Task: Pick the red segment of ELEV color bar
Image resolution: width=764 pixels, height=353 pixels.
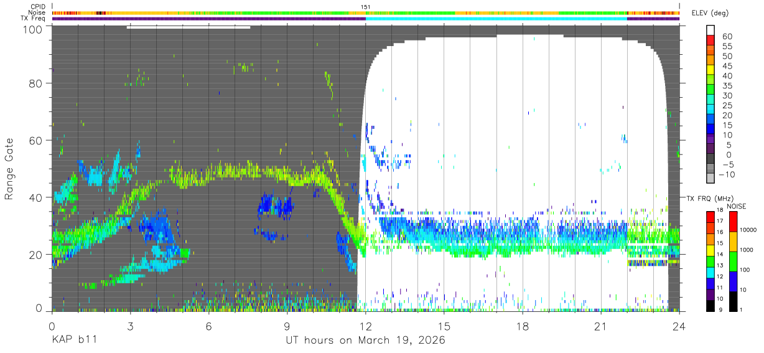Action: tap(710, 41)
